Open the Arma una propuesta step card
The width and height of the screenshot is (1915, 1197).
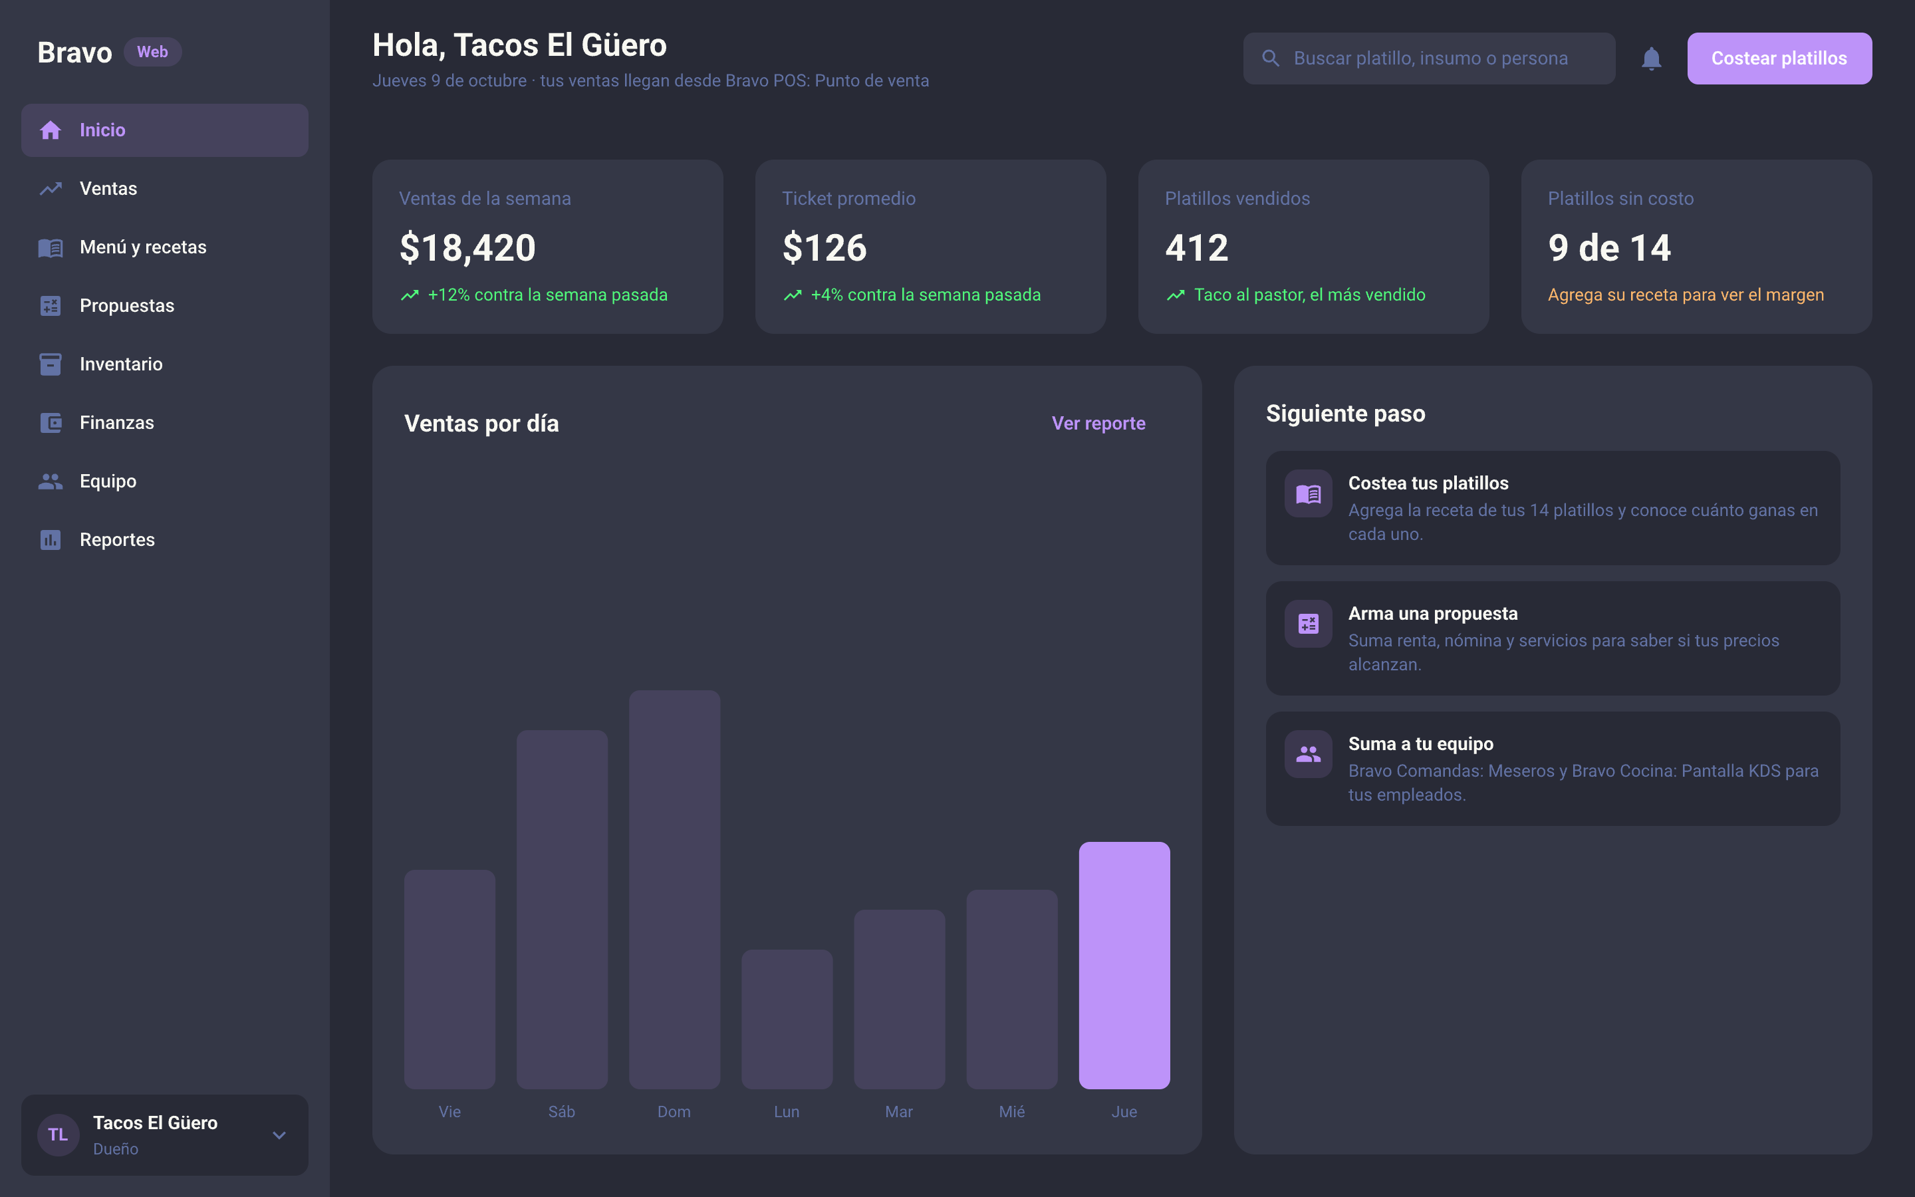tap(1553, 638)
